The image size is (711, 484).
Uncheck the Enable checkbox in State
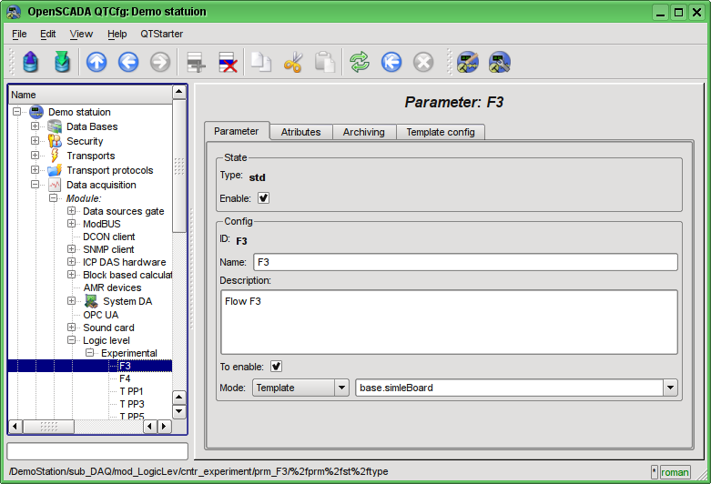coord(264,197)
